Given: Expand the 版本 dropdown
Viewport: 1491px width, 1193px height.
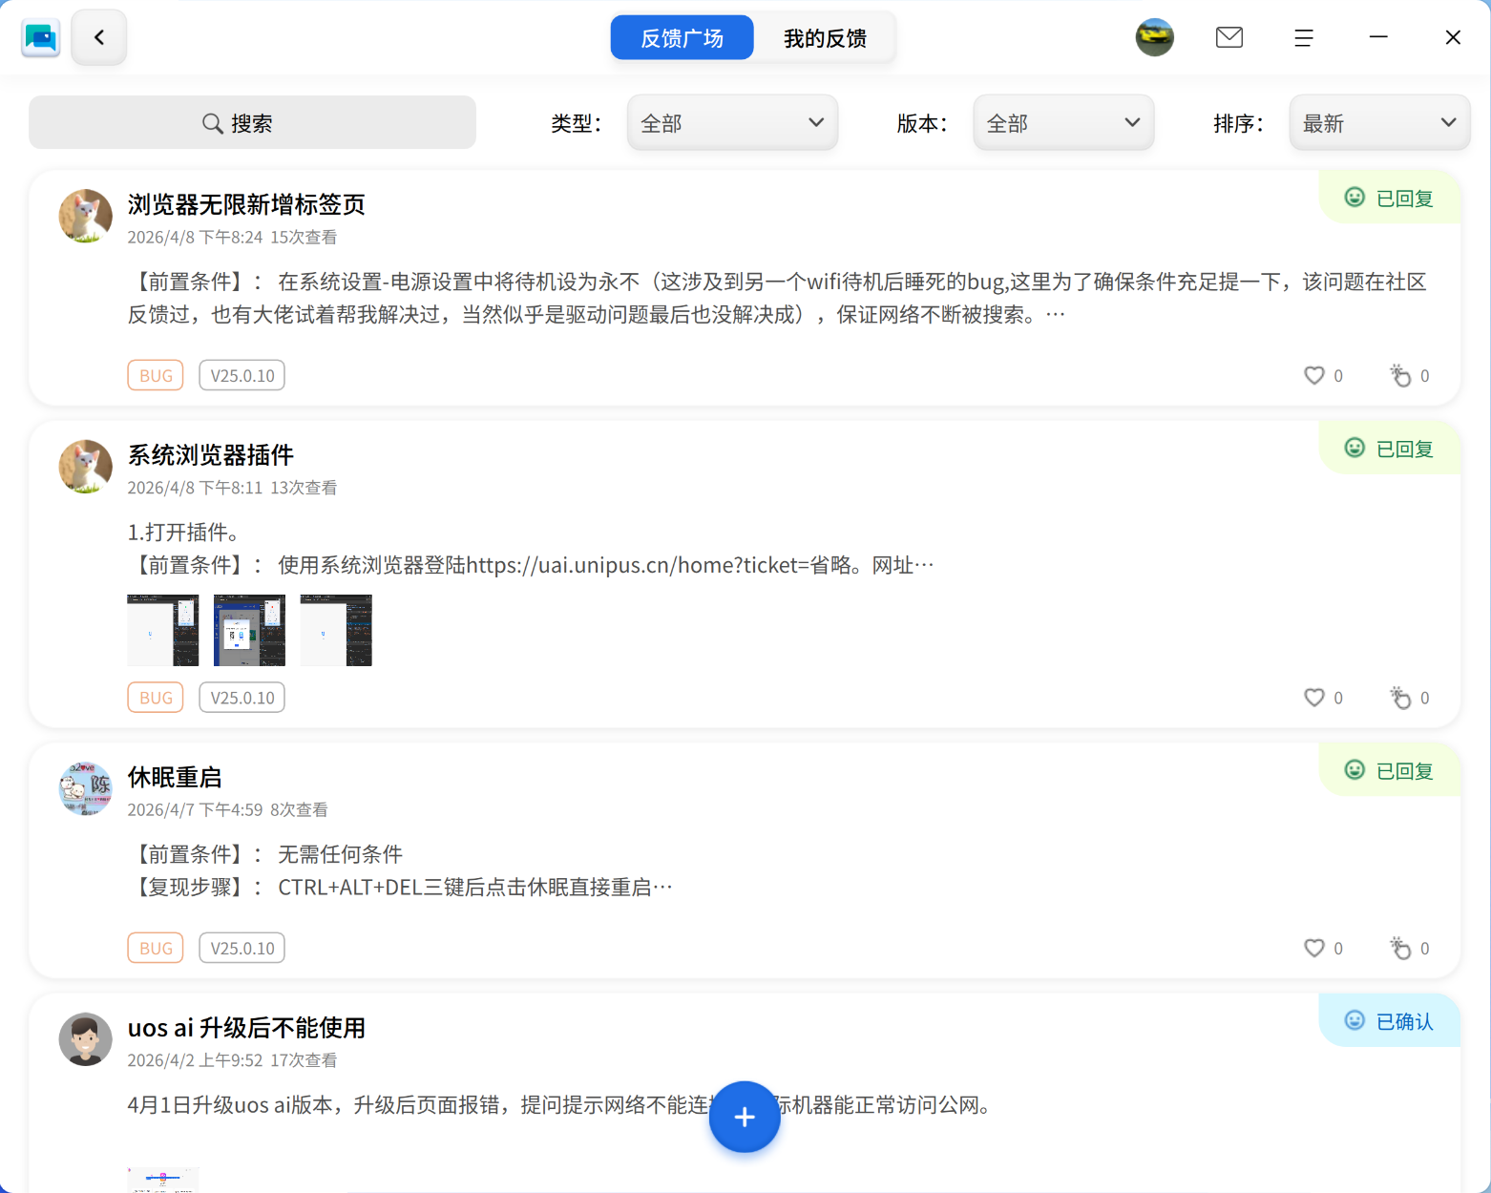Looking at the screenshot, I should [x=1062, y=123].
